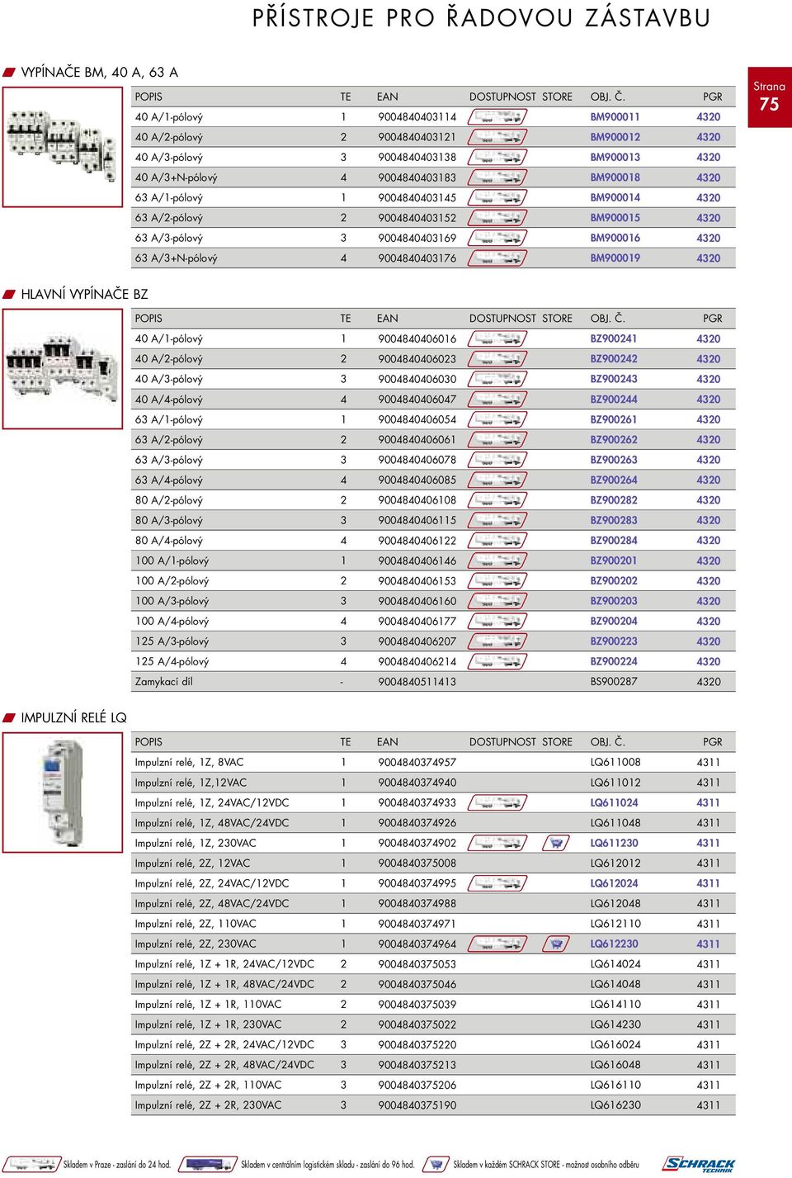This screenshot has width=792, height=1178.
Task: Click EAN 9004840375053
Action: coord(417,964)
